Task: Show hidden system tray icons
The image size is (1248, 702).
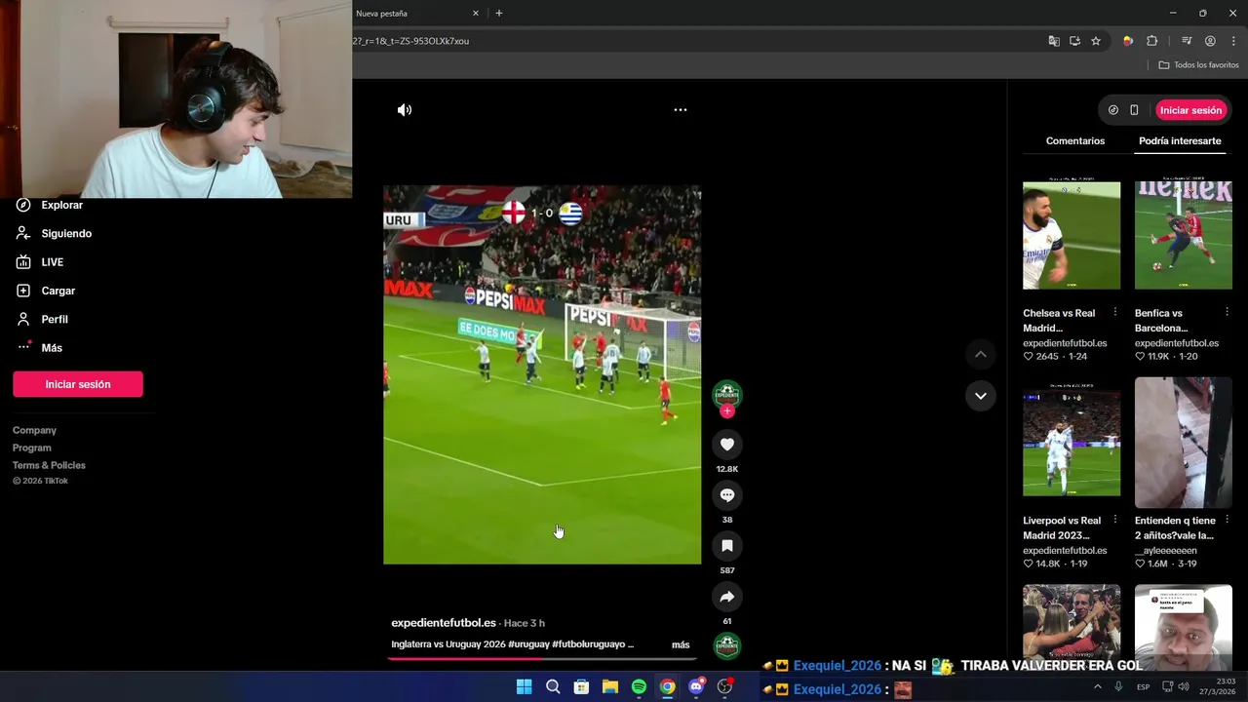Action: click(1097, 686)
